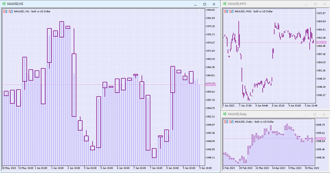
Task: Click the highlighted 1961.78 price tag in M10 chart
Action: coord(321,42)
